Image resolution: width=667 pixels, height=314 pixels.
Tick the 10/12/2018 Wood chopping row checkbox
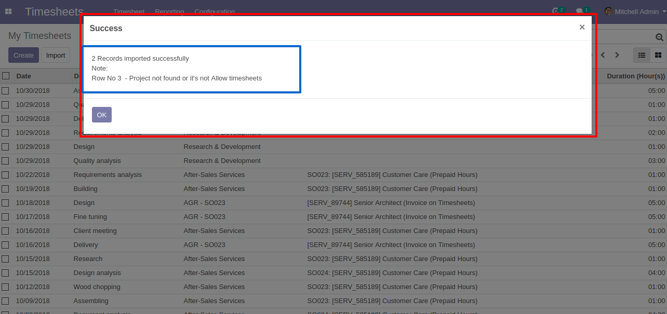click(5, 287)
